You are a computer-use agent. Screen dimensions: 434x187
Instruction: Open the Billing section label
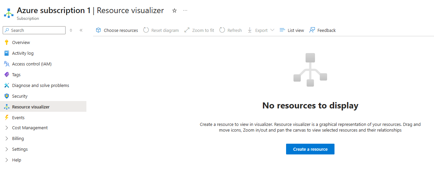[x=18, y=138]
